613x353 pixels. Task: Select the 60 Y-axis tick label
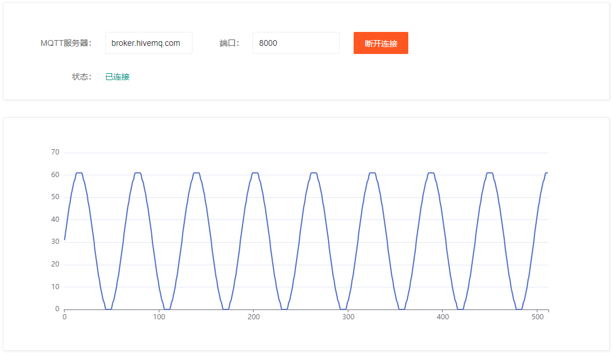pos(55,175)
